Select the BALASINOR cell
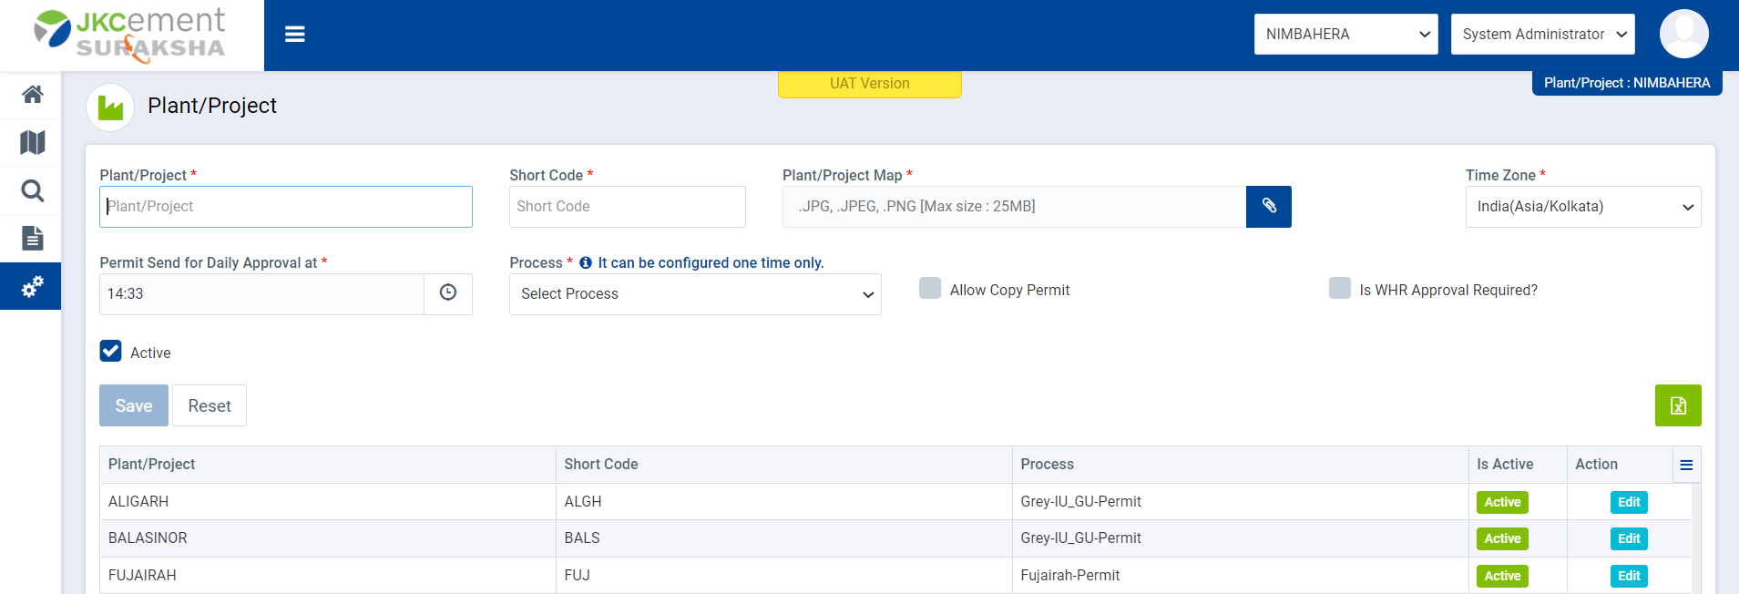This screenshot has height=594, width=1739. 328,538
